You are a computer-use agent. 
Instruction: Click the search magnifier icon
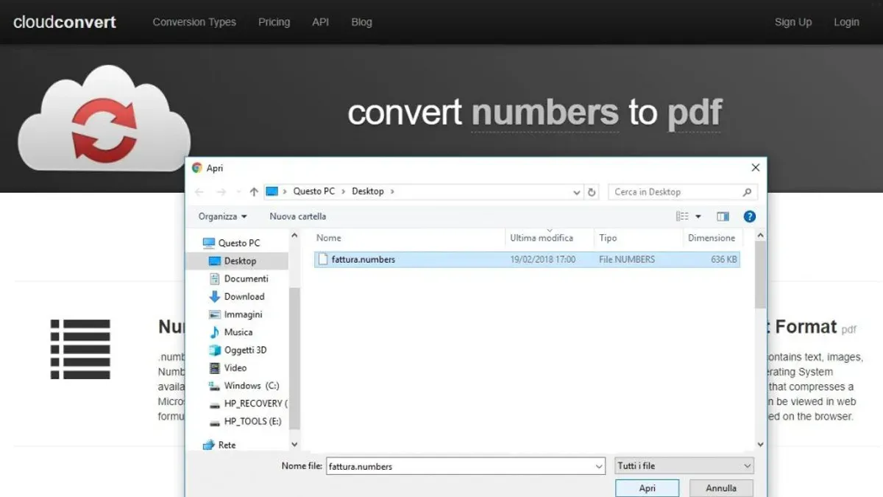point(747,192)
